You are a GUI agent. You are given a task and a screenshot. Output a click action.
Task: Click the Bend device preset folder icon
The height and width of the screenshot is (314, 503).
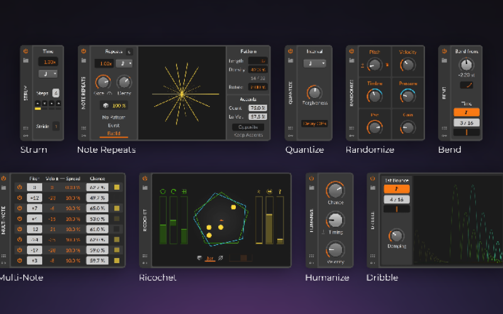pos(445,61)
